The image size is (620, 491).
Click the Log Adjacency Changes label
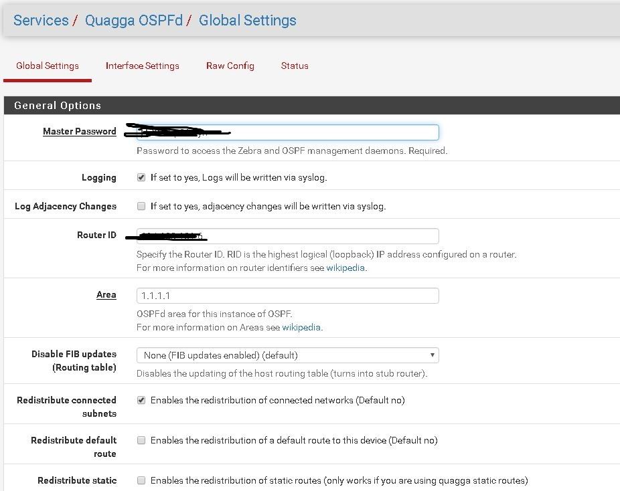click(x=66, y=206)
